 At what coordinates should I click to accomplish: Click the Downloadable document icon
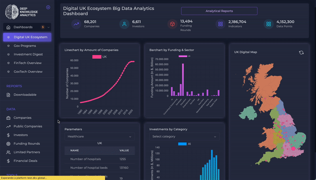click(8, 95)
